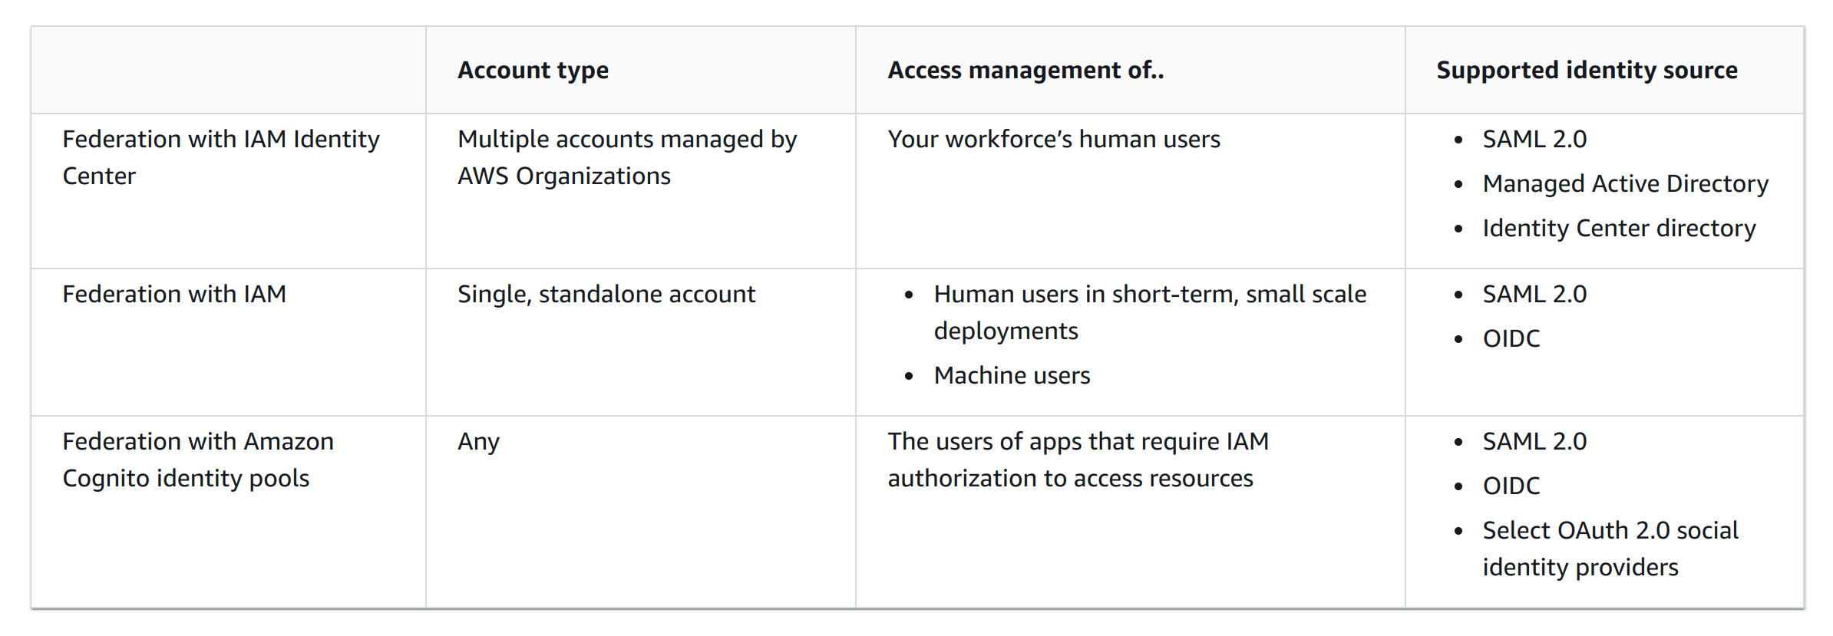Click the "Access management of.." column header
Viewport: 1833px width, 636px height.
[1025, 71]
